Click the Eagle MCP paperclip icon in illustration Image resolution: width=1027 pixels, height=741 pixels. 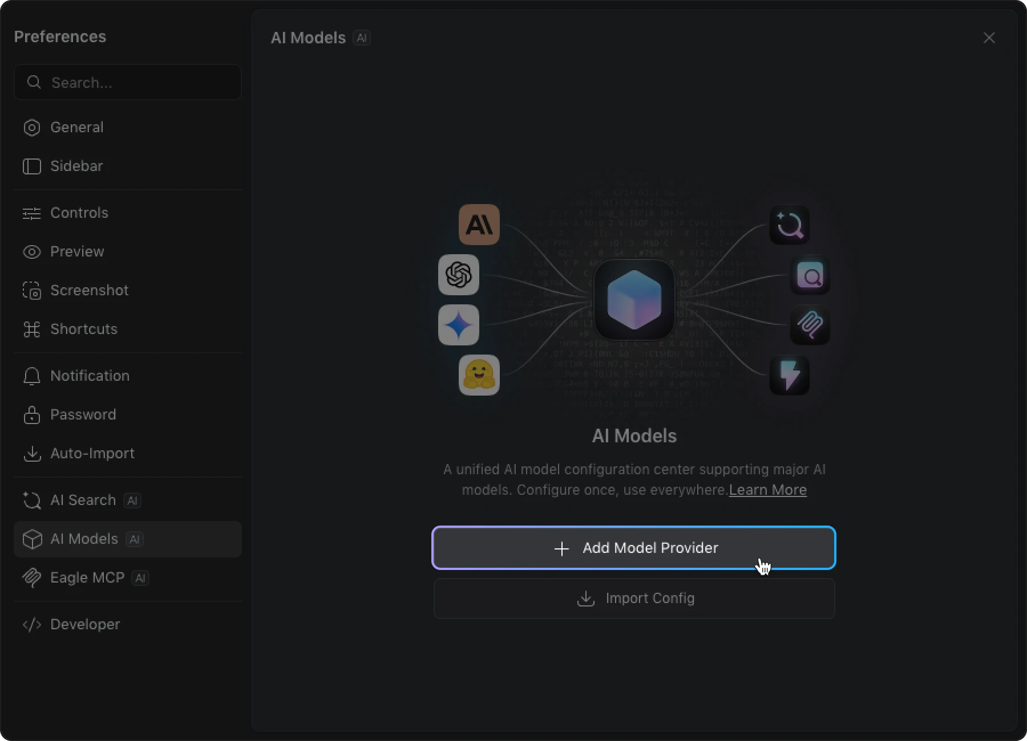point(810,325)
